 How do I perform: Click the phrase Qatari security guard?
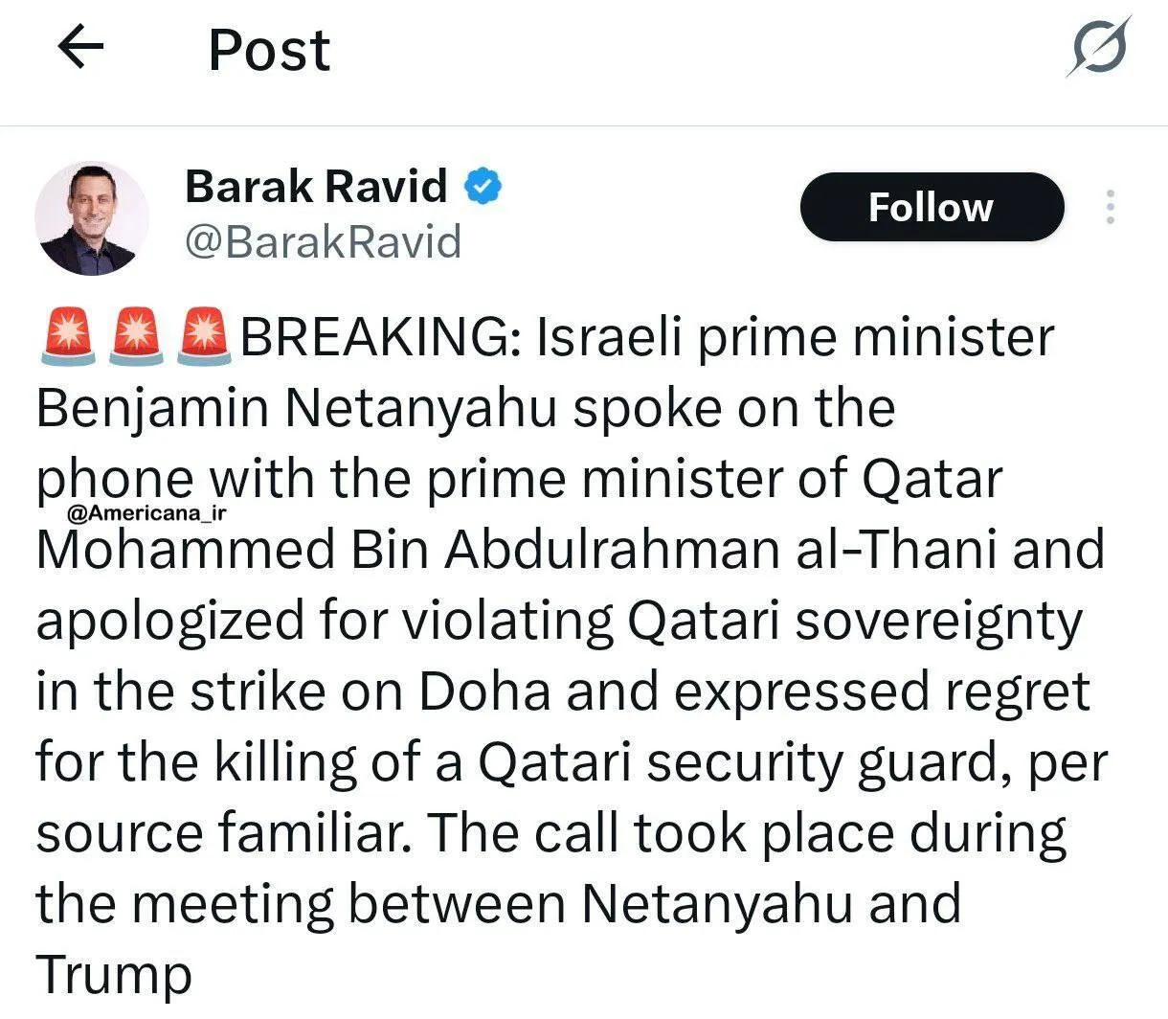[737, 762]
